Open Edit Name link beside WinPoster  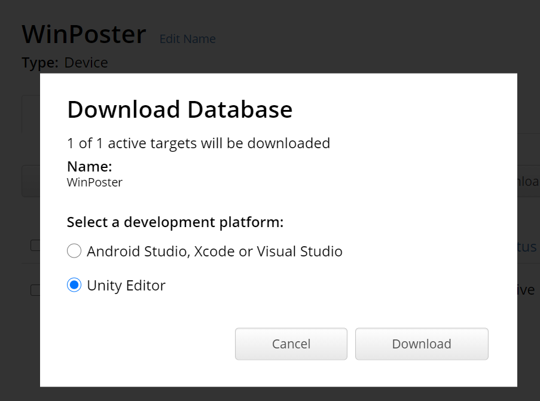(x=188, y=39)
